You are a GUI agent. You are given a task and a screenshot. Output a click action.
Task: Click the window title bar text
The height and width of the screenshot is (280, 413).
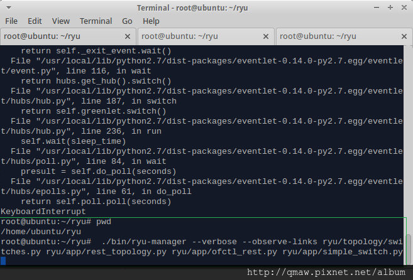click(206, 7)
